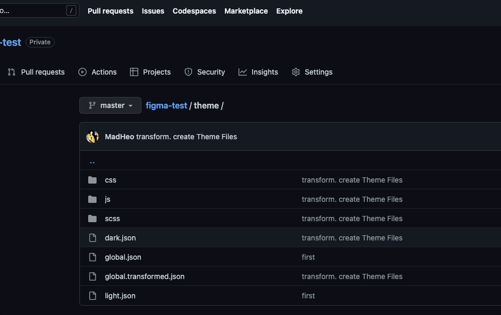Go up to the parent directory
Viewport: 501px width, 315px height.
(x=92, y=162)
